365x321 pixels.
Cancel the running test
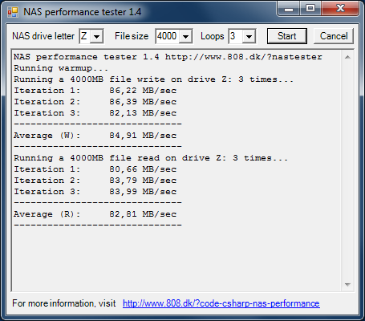[x=334, y=36]
